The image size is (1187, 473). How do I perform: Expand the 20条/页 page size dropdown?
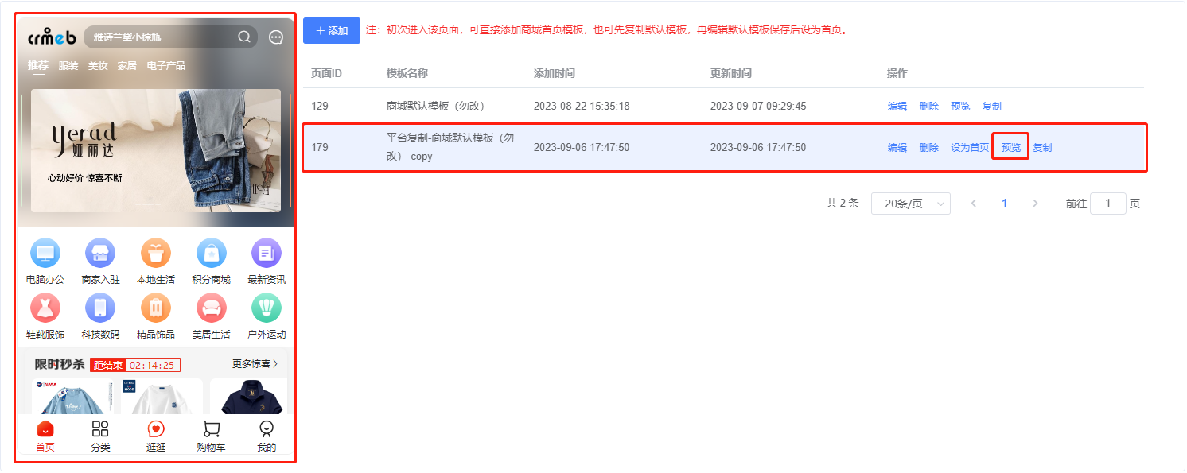point(911,204)
